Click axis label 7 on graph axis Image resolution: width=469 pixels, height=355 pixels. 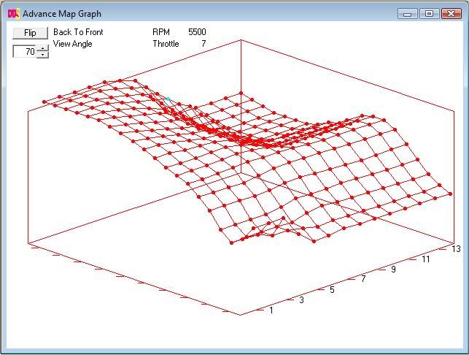[x=363, y=279]
